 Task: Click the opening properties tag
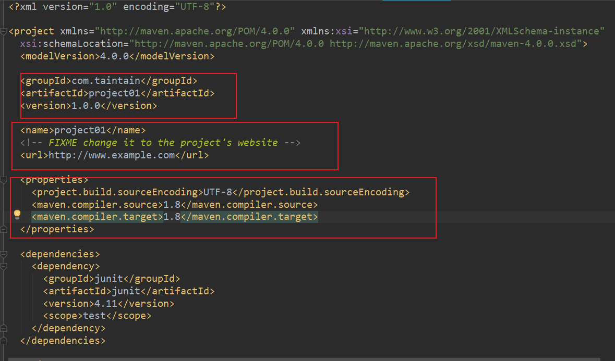pos(54,180)
